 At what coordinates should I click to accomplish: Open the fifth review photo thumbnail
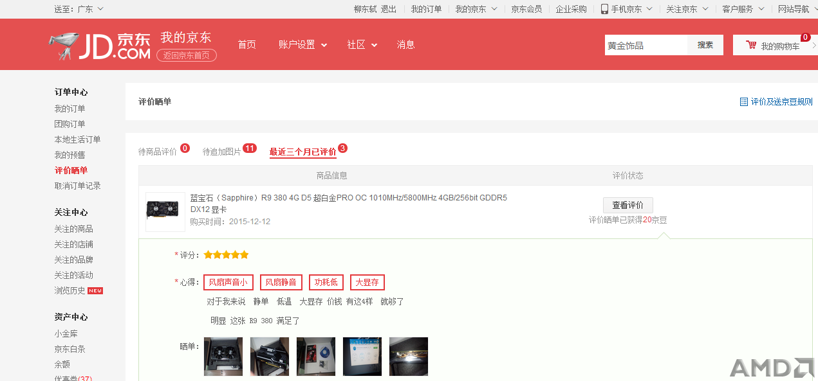(409, 357)
